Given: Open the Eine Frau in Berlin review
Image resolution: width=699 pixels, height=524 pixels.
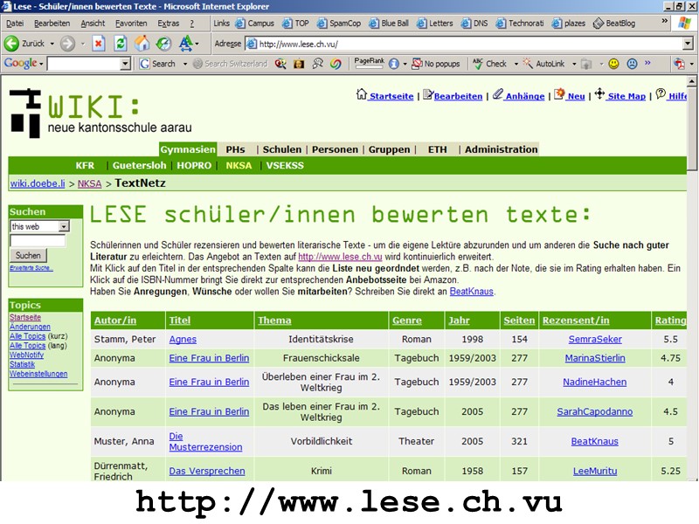Looking at the screenshot, I should coord(208,357).
